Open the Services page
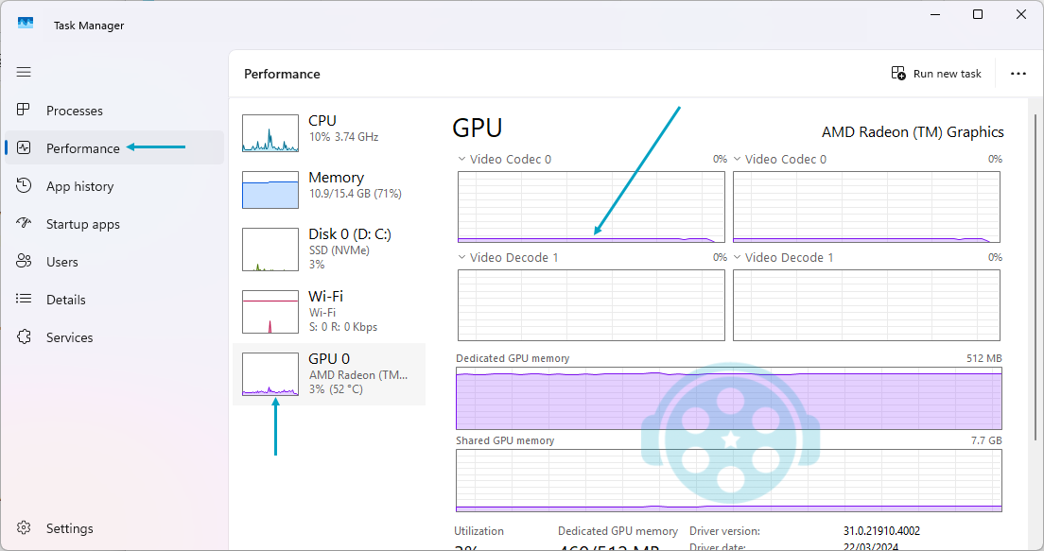The width and height of the screenshot is (1044, 551). 114,337
